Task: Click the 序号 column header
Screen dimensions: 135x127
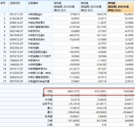Action: tap(4, 7)
